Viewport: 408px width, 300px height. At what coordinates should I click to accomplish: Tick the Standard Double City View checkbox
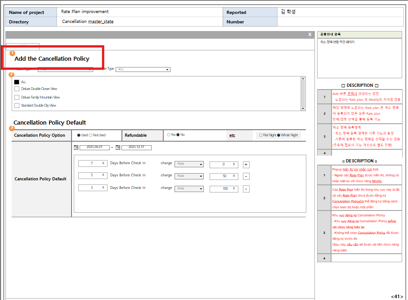tap(17, 106)
